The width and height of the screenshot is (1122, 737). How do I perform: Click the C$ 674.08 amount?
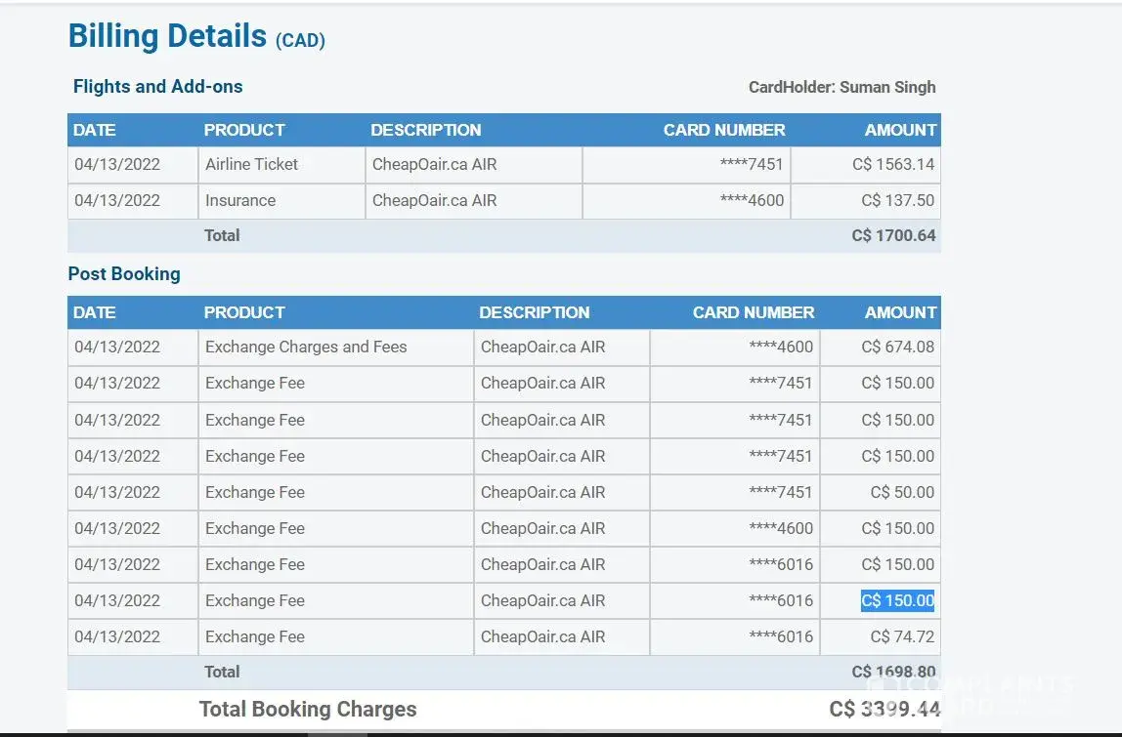[897, 347]
